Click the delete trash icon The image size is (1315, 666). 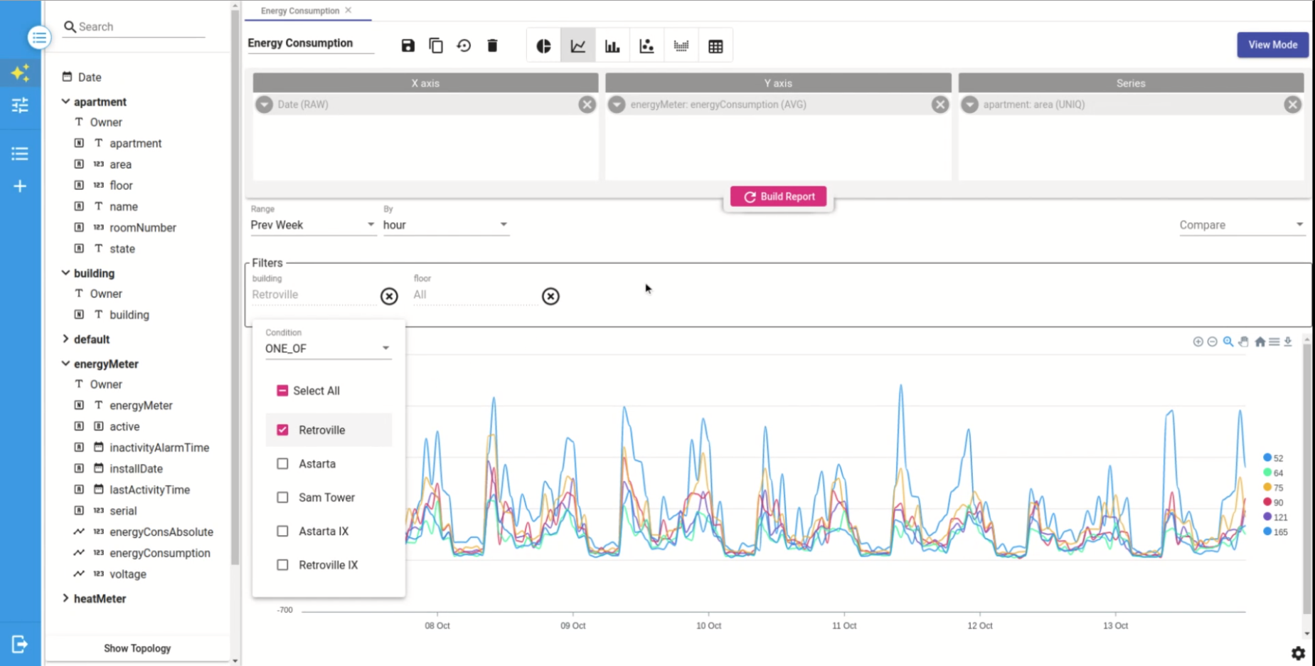tap(492, 46)
